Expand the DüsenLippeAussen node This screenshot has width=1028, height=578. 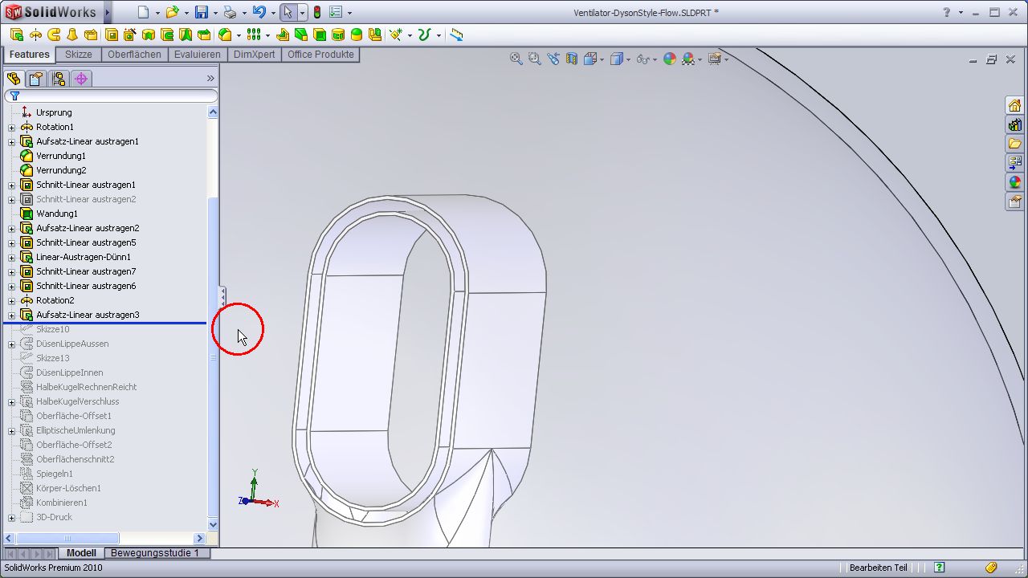tap(11, 344)
